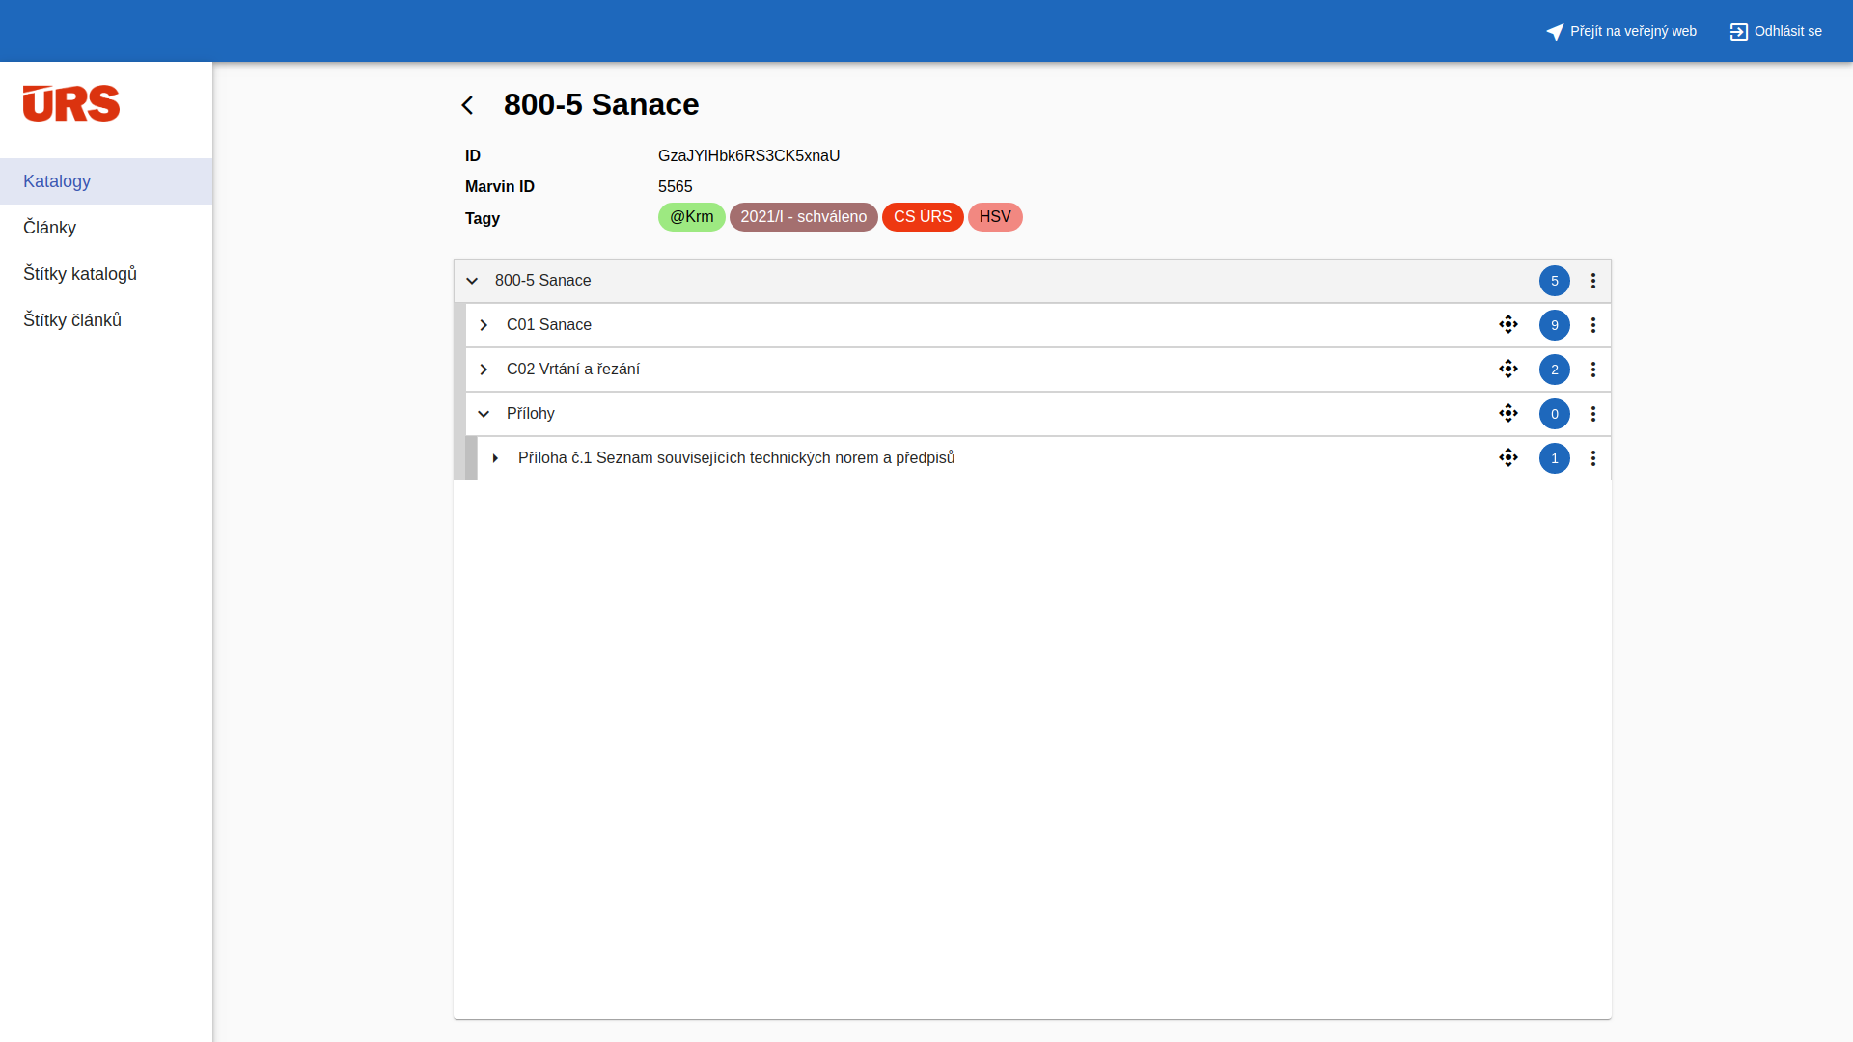Screen dimensions: 1853x1042
Task: Open Katalogy in the sidebar
Action: (x=106, y=181)
